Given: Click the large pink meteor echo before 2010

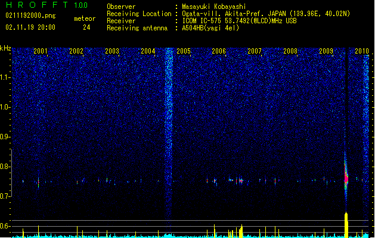Looking at the screenshot, I should [346, 178].
